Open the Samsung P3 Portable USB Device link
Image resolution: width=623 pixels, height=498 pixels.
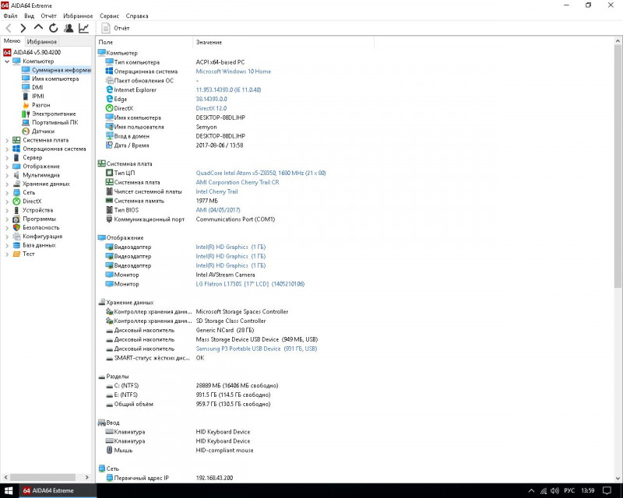tap(256, 349)
